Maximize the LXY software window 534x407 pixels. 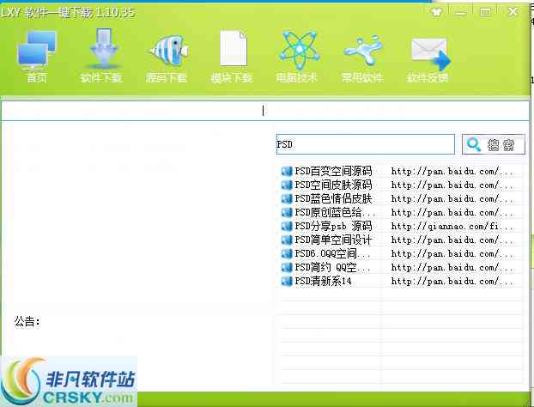point(485,12)
